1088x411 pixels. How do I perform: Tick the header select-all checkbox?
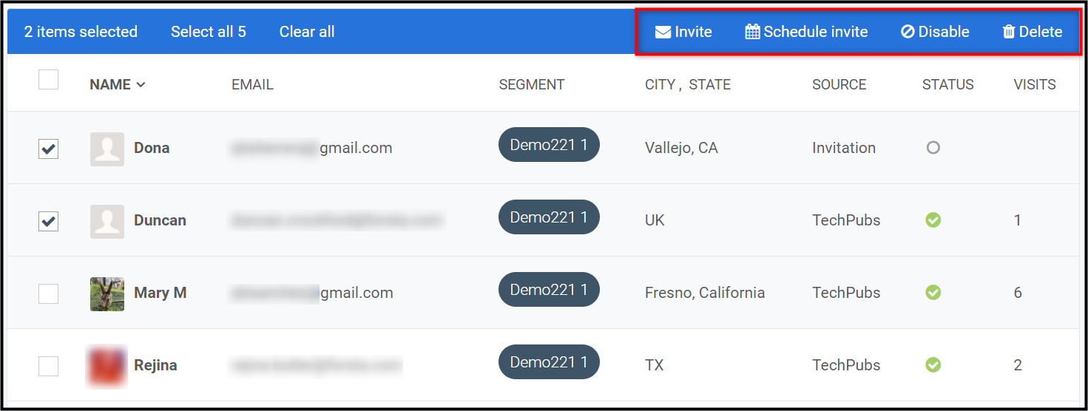(48, 79)
